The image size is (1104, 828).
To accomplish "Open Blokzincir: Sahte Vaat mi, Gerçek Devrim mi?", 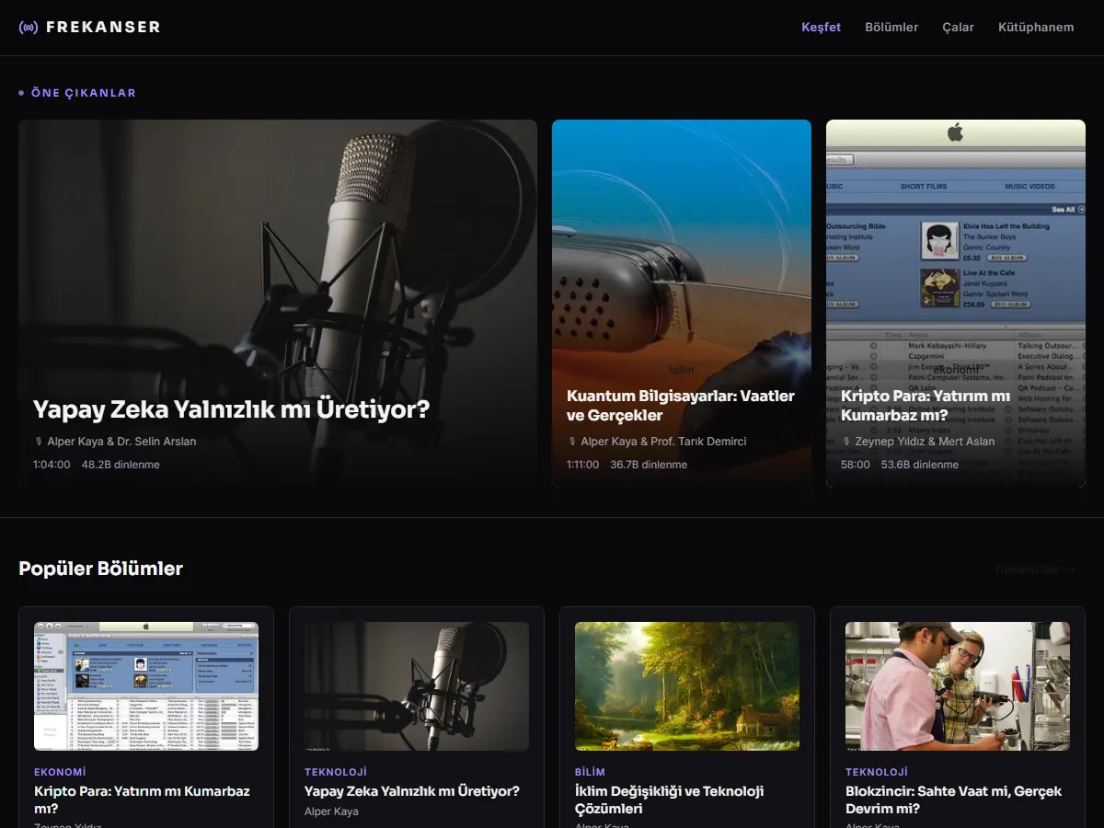I will 953,799.
